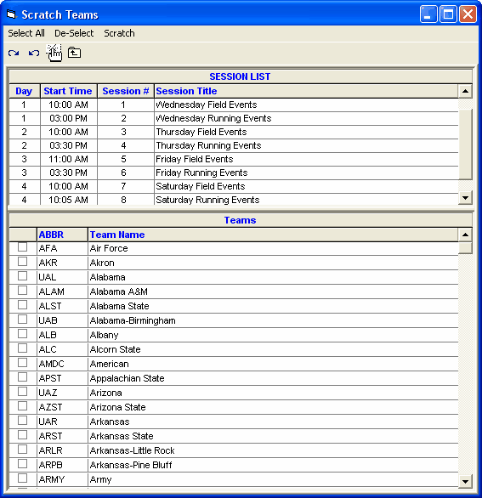Click the undo arrow toolbar icon

34,53
